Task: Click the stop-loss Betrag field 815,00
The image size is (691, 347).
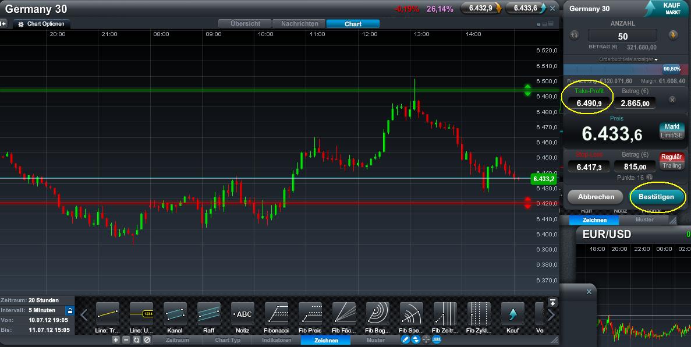Action: pos(635,167)
